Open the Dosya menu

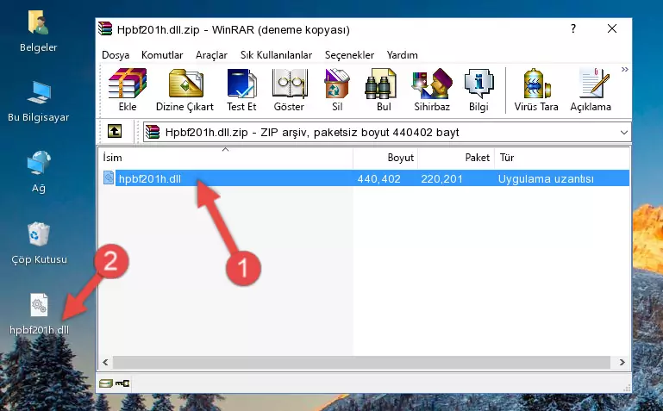tap(116, 55)
